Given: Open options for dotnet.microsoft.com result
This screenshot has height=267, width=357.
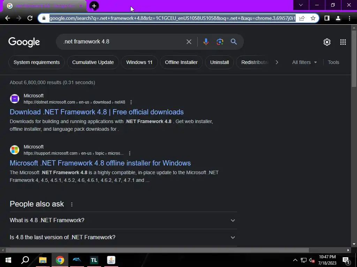Looking at the screenshot, I should pyautogui.click(x=131, y=102).
